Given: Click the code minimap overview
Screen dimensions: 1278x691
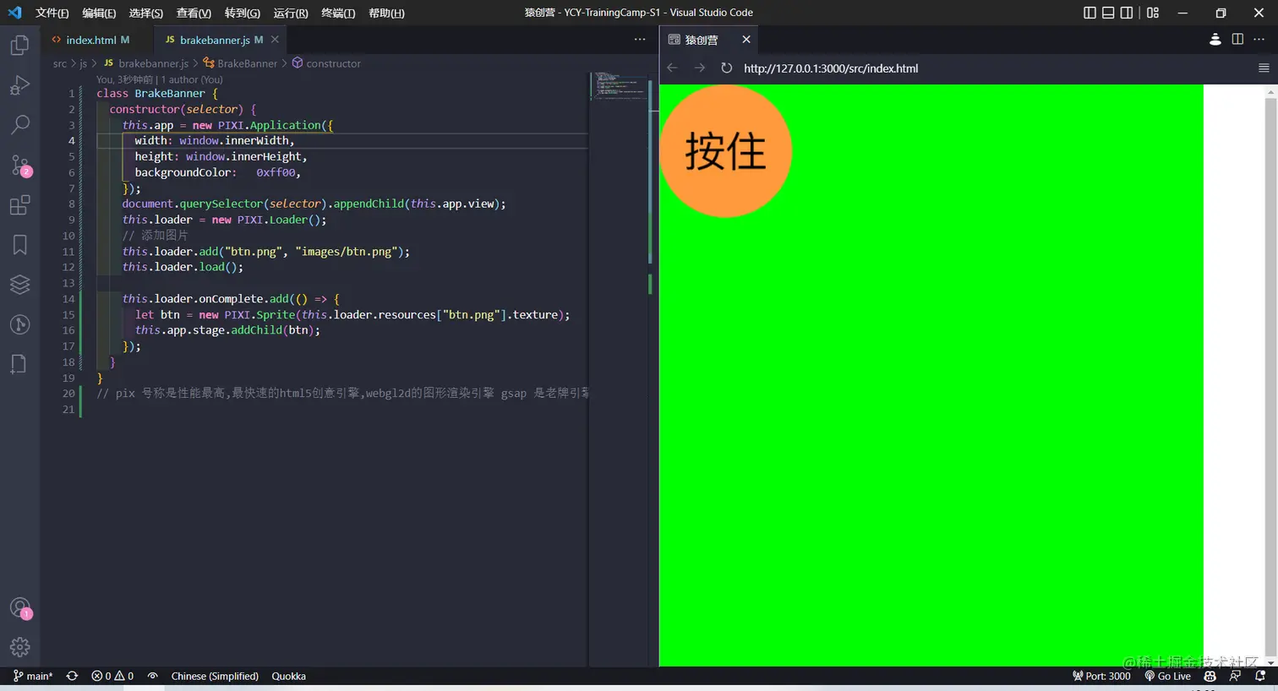Looking at the screenshot, I should click(619, 88).
